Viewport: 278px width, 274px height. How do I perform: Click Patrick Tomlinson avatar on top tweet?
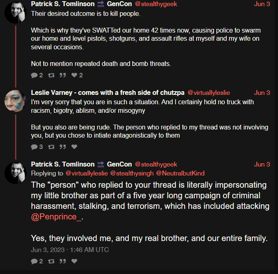point(15,12)
